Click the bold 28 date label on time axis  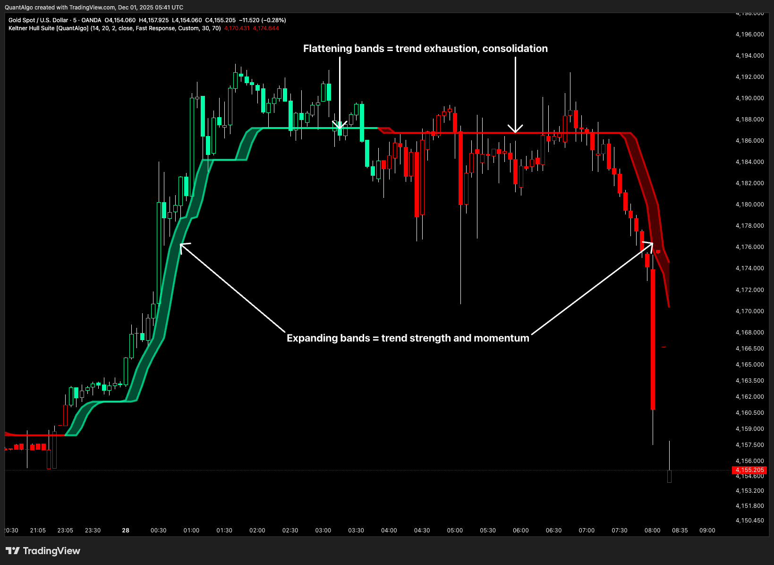[x=126, y=531]
